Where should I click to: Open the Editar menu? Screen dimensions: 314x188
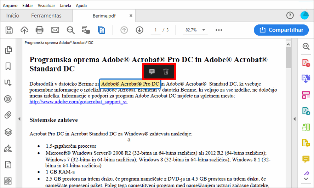point(28,6)
